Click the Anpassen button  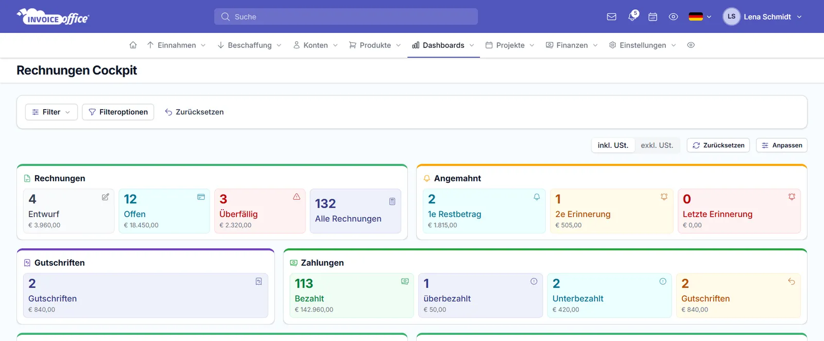coord(782,145)
